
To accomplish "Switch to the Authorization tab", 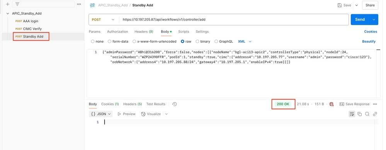I will click(x=117, y=32).
